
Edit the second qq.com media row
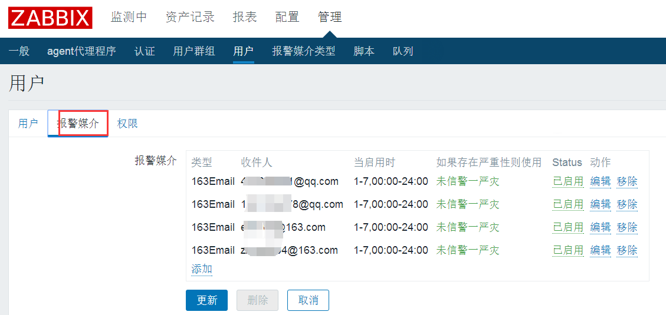click(601, 204)
